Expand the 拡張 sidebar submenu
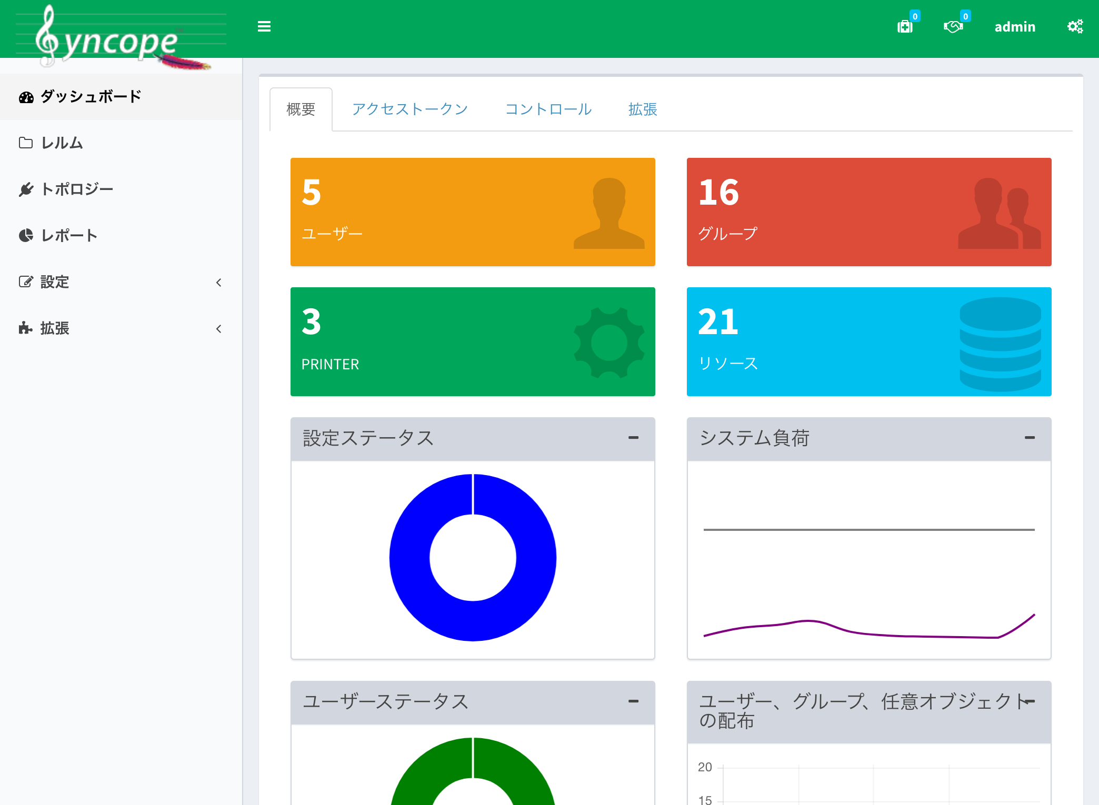 (x=219, y=329)
